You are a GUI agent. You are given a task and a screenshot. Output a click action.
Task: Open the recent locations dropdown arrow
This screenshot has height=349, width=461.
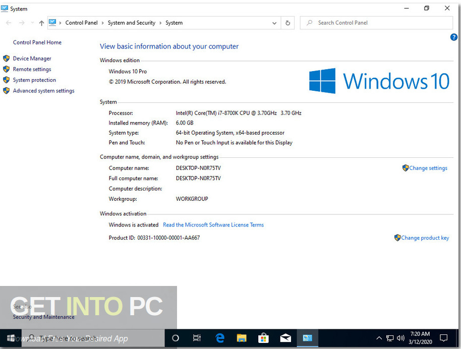click(x=32, y=23)
